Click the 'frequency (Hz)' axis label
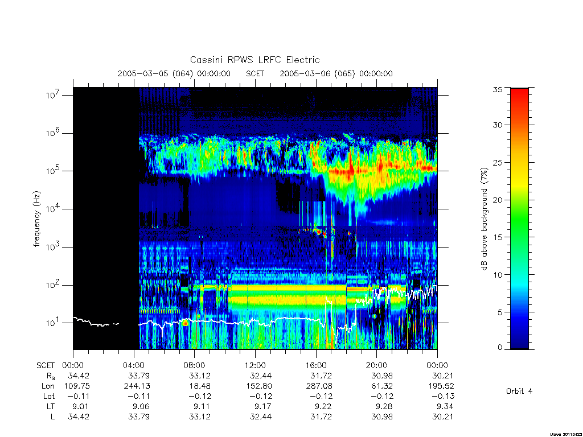 pyautogui.click(x=36, y=219)
